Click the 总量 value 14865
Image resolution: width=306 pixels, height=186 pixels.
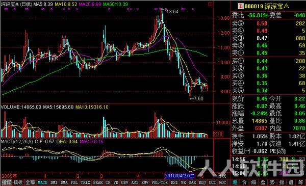point(260,121)
